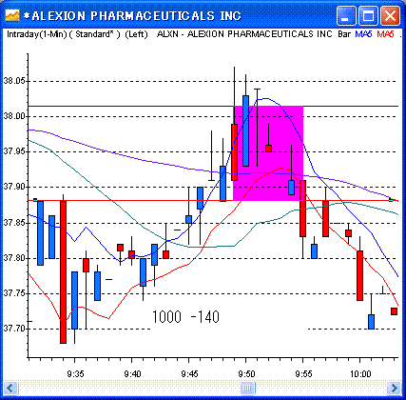Click the 9:55 time axis label

pos(303,374)
